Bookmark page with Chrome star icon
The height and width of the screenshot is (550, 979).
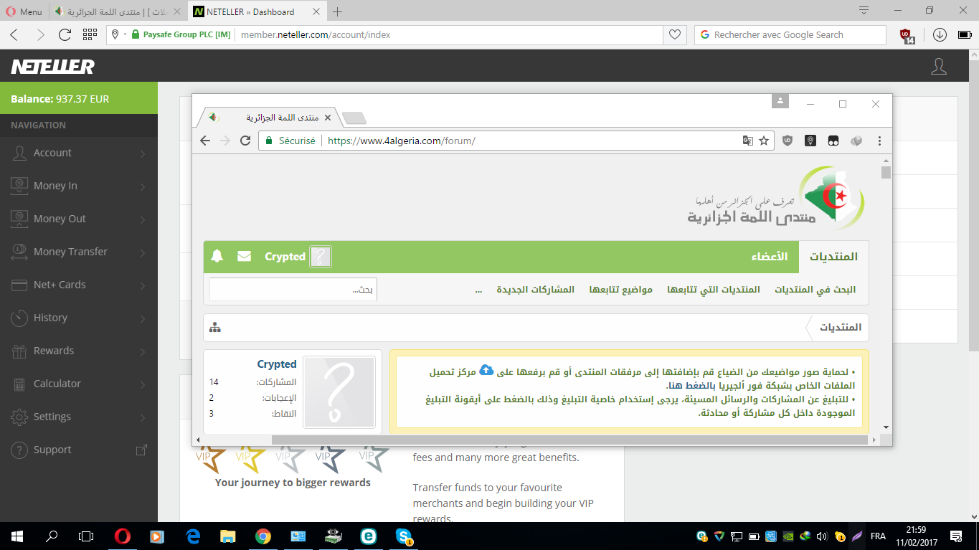[x=764, y=141]
